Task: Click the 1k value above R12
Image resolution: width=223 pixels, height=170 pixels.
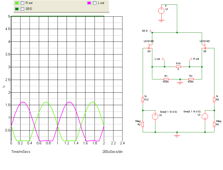Action: pyautogui.click(x=145, y=96)
